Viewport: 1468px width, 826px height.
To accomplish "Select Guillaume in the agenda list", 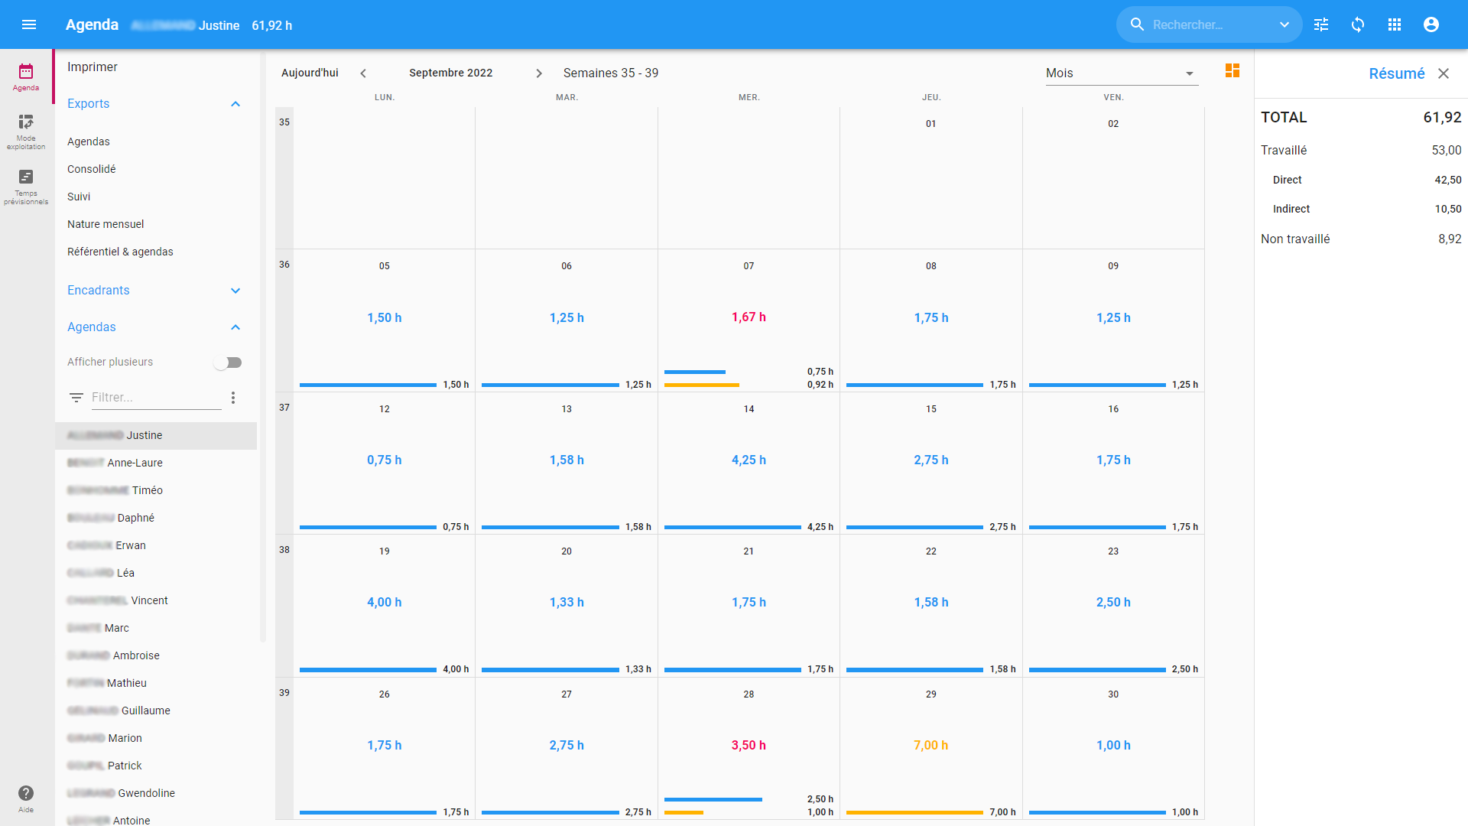I will pyautogui.click(x=156, y=711).
